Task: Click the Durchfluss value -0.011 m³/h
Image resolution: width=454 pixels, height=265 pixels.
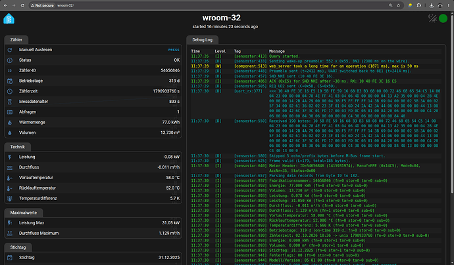Action: click(x=168, y=167)
